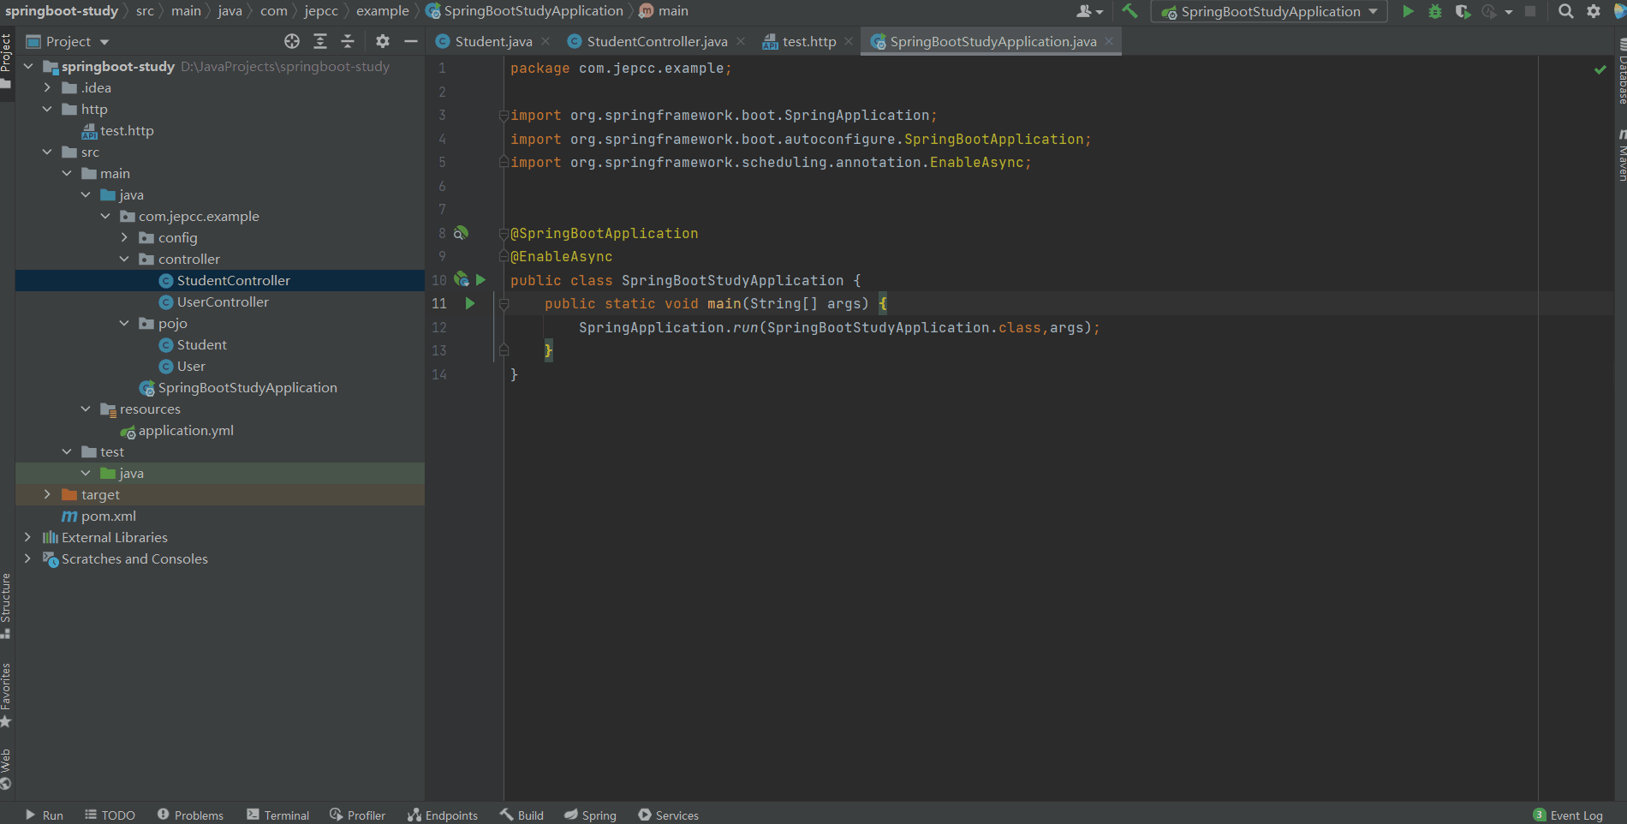Viewport: 1627px width, 824px height.
Task: Select application.yml in project tree
Action: click(x=186, y=430)
